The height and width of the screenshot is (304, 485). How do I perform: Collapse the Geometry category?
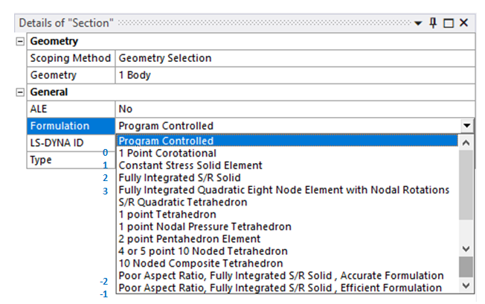click(20, 42)
